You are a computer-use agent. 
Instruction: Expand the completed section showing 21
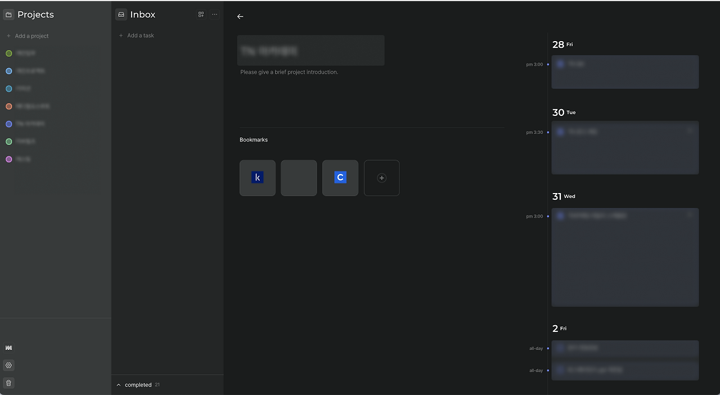(x=138, y=385)
